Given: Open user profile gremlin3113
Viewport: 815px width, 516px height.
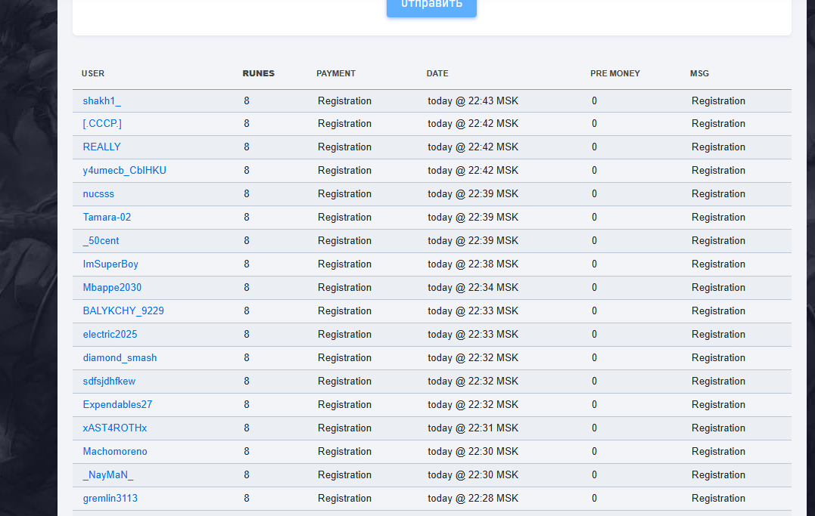Looking at the screenshot, I should click(110, 498).
